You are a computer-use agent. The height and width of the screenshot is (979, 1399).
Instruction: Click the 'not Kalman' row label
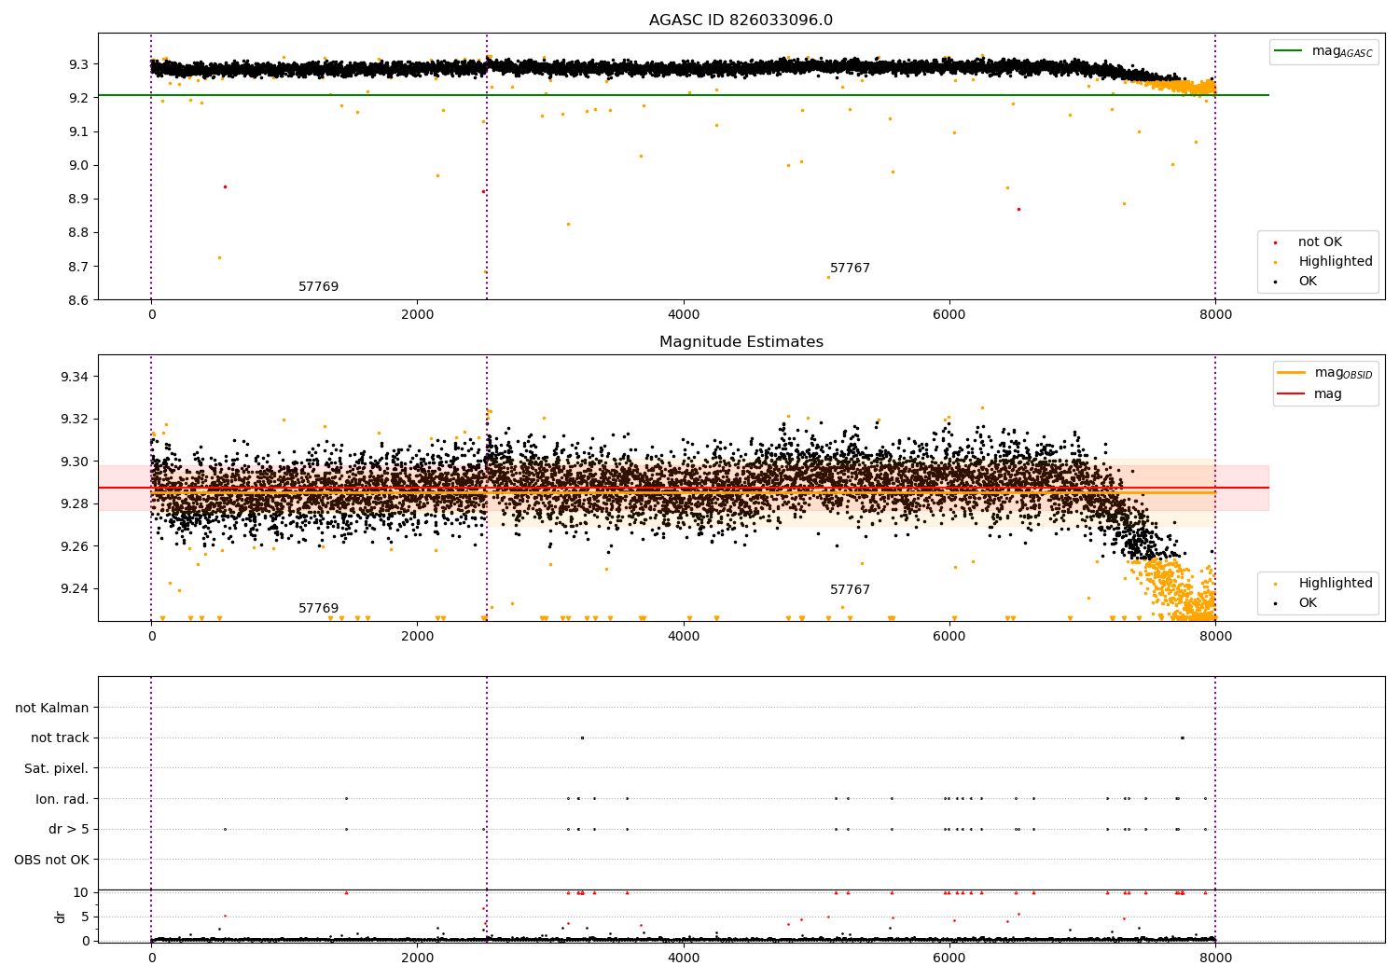point(52,708)
